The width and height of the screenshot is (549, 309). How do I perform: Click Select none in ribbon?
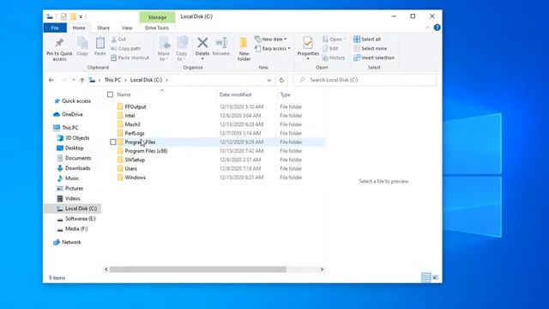370,48
